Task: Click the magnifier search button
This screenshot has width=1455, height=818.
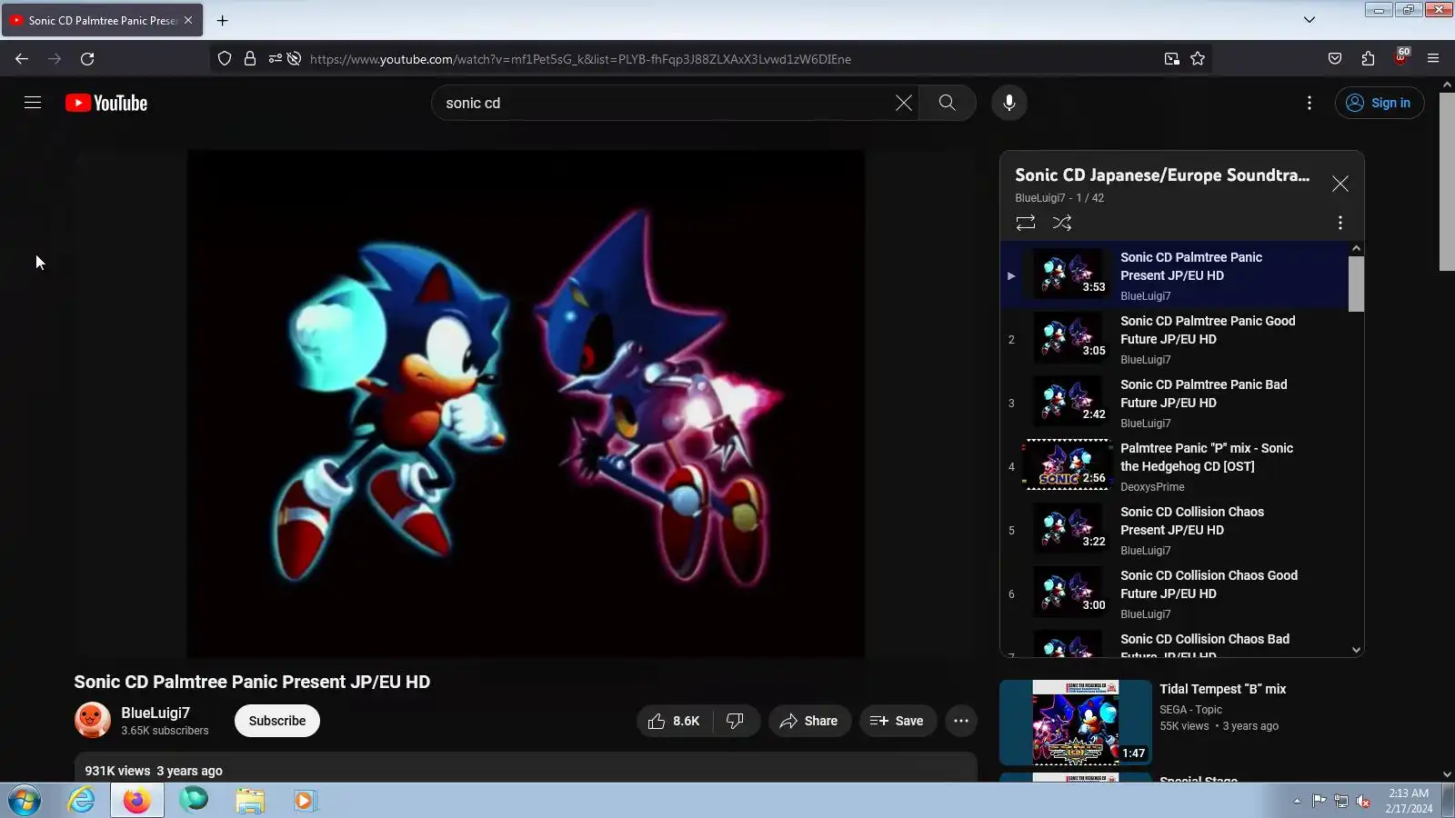Action: 947,103
